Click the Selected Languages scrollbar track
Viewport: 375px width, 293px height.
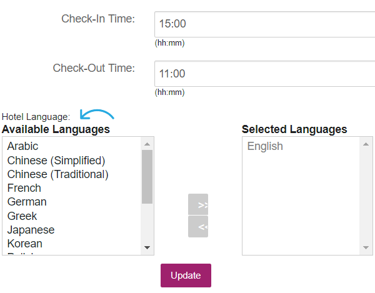(366, 196)
